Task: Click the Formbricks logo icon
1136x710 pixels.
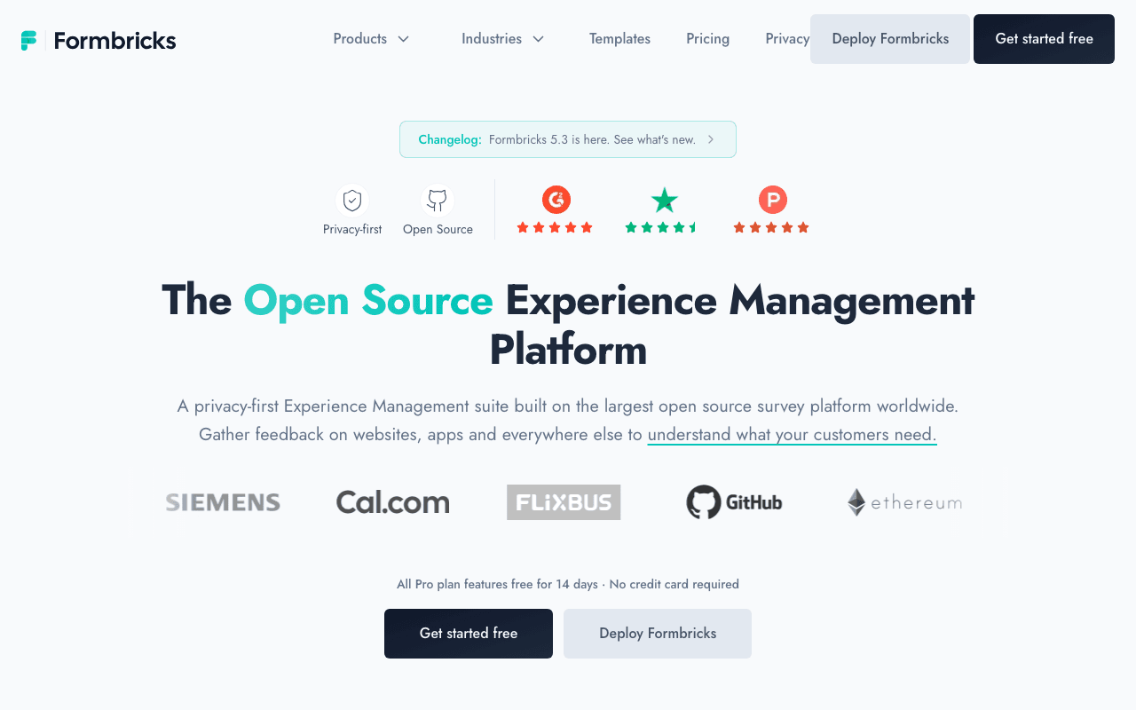Action: point(29,41)
